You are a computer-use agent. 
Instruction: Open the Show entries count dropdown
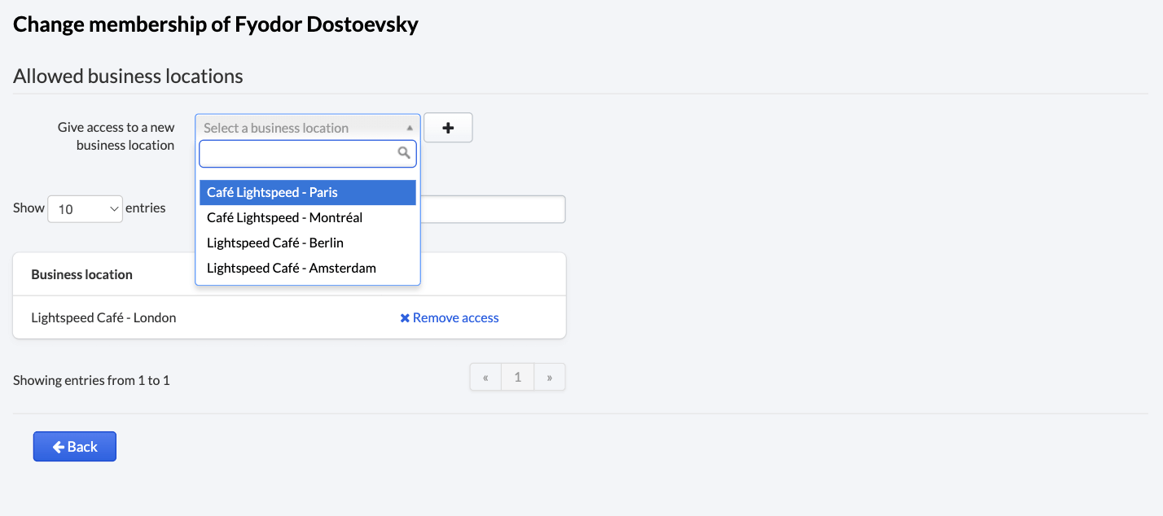(85, 209)
